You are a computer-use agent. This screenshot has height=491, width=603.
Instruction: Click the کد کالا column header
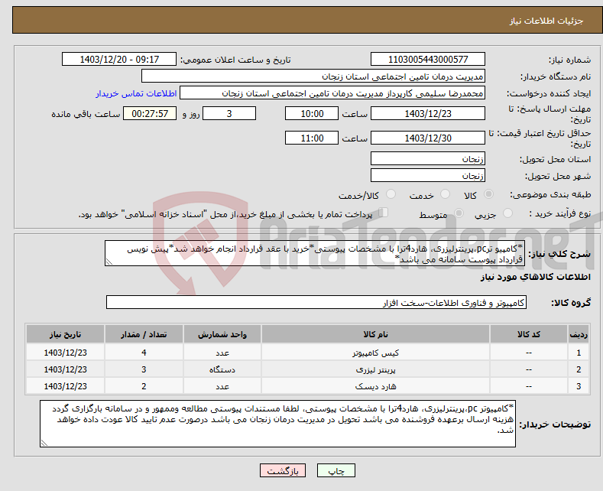(x=528, y=334)
